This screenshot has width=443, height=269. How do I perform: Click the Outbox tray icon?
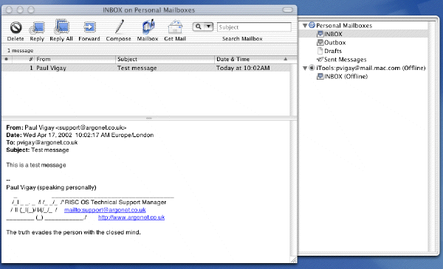click(x=320, y=42)
